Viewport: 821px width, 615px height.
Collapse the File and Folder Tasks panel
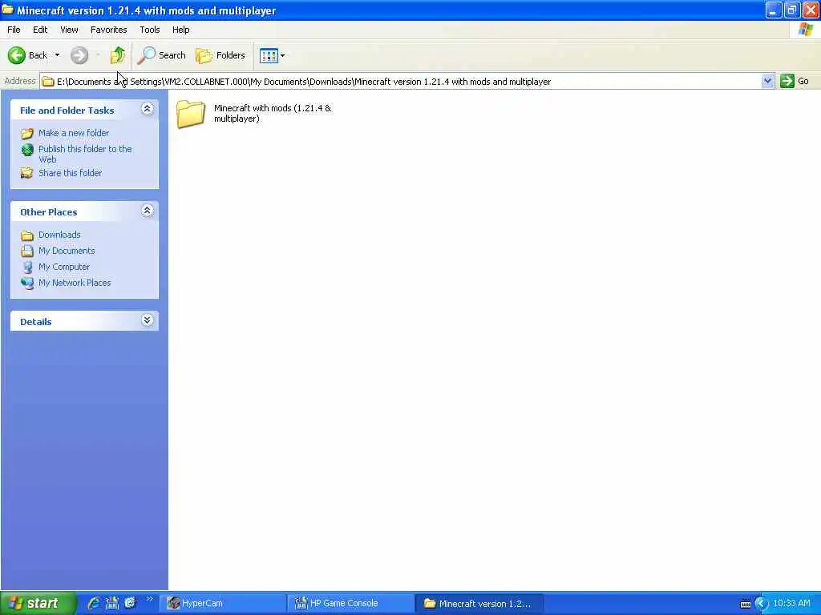pyautogui.click(x=148, y=109)
